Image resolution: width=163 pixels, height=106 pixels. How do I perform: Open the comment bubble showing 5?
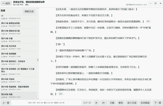61,94
